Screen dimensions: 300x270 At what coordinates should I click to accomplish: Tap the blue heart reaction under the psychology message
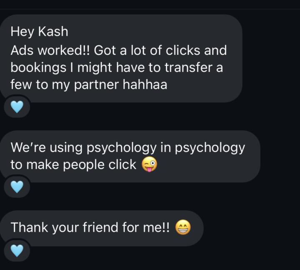click(17, 187)
